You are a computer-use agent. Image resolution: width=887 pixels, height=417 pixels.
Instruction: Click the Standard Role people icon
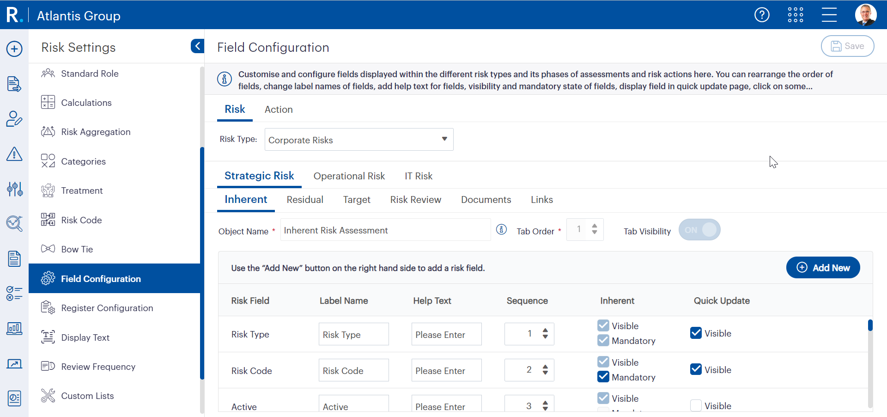pos(48,74)
